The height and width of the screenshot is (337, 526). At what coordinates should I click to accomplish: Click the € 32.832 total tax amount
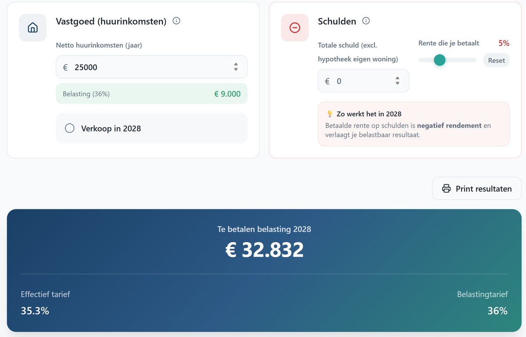(x=265, y=250)
